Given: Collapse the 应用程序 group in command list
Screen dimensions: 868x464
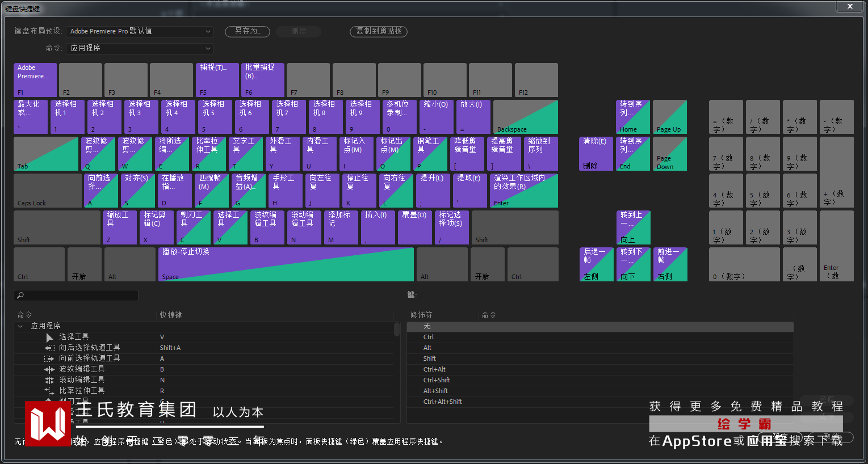Looking at the screenshot, I should tap(20, 326).
